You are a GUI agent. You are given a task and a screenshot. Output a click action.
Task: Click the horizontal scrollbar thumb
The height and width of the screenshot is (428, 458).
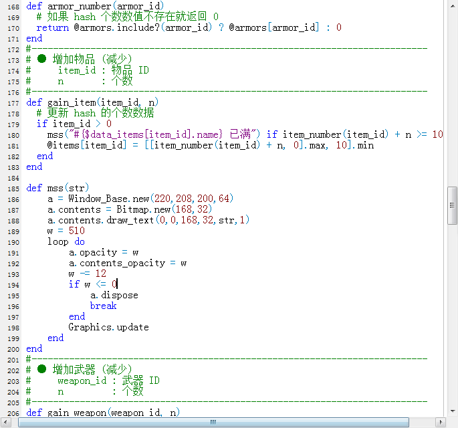(213, 422)
